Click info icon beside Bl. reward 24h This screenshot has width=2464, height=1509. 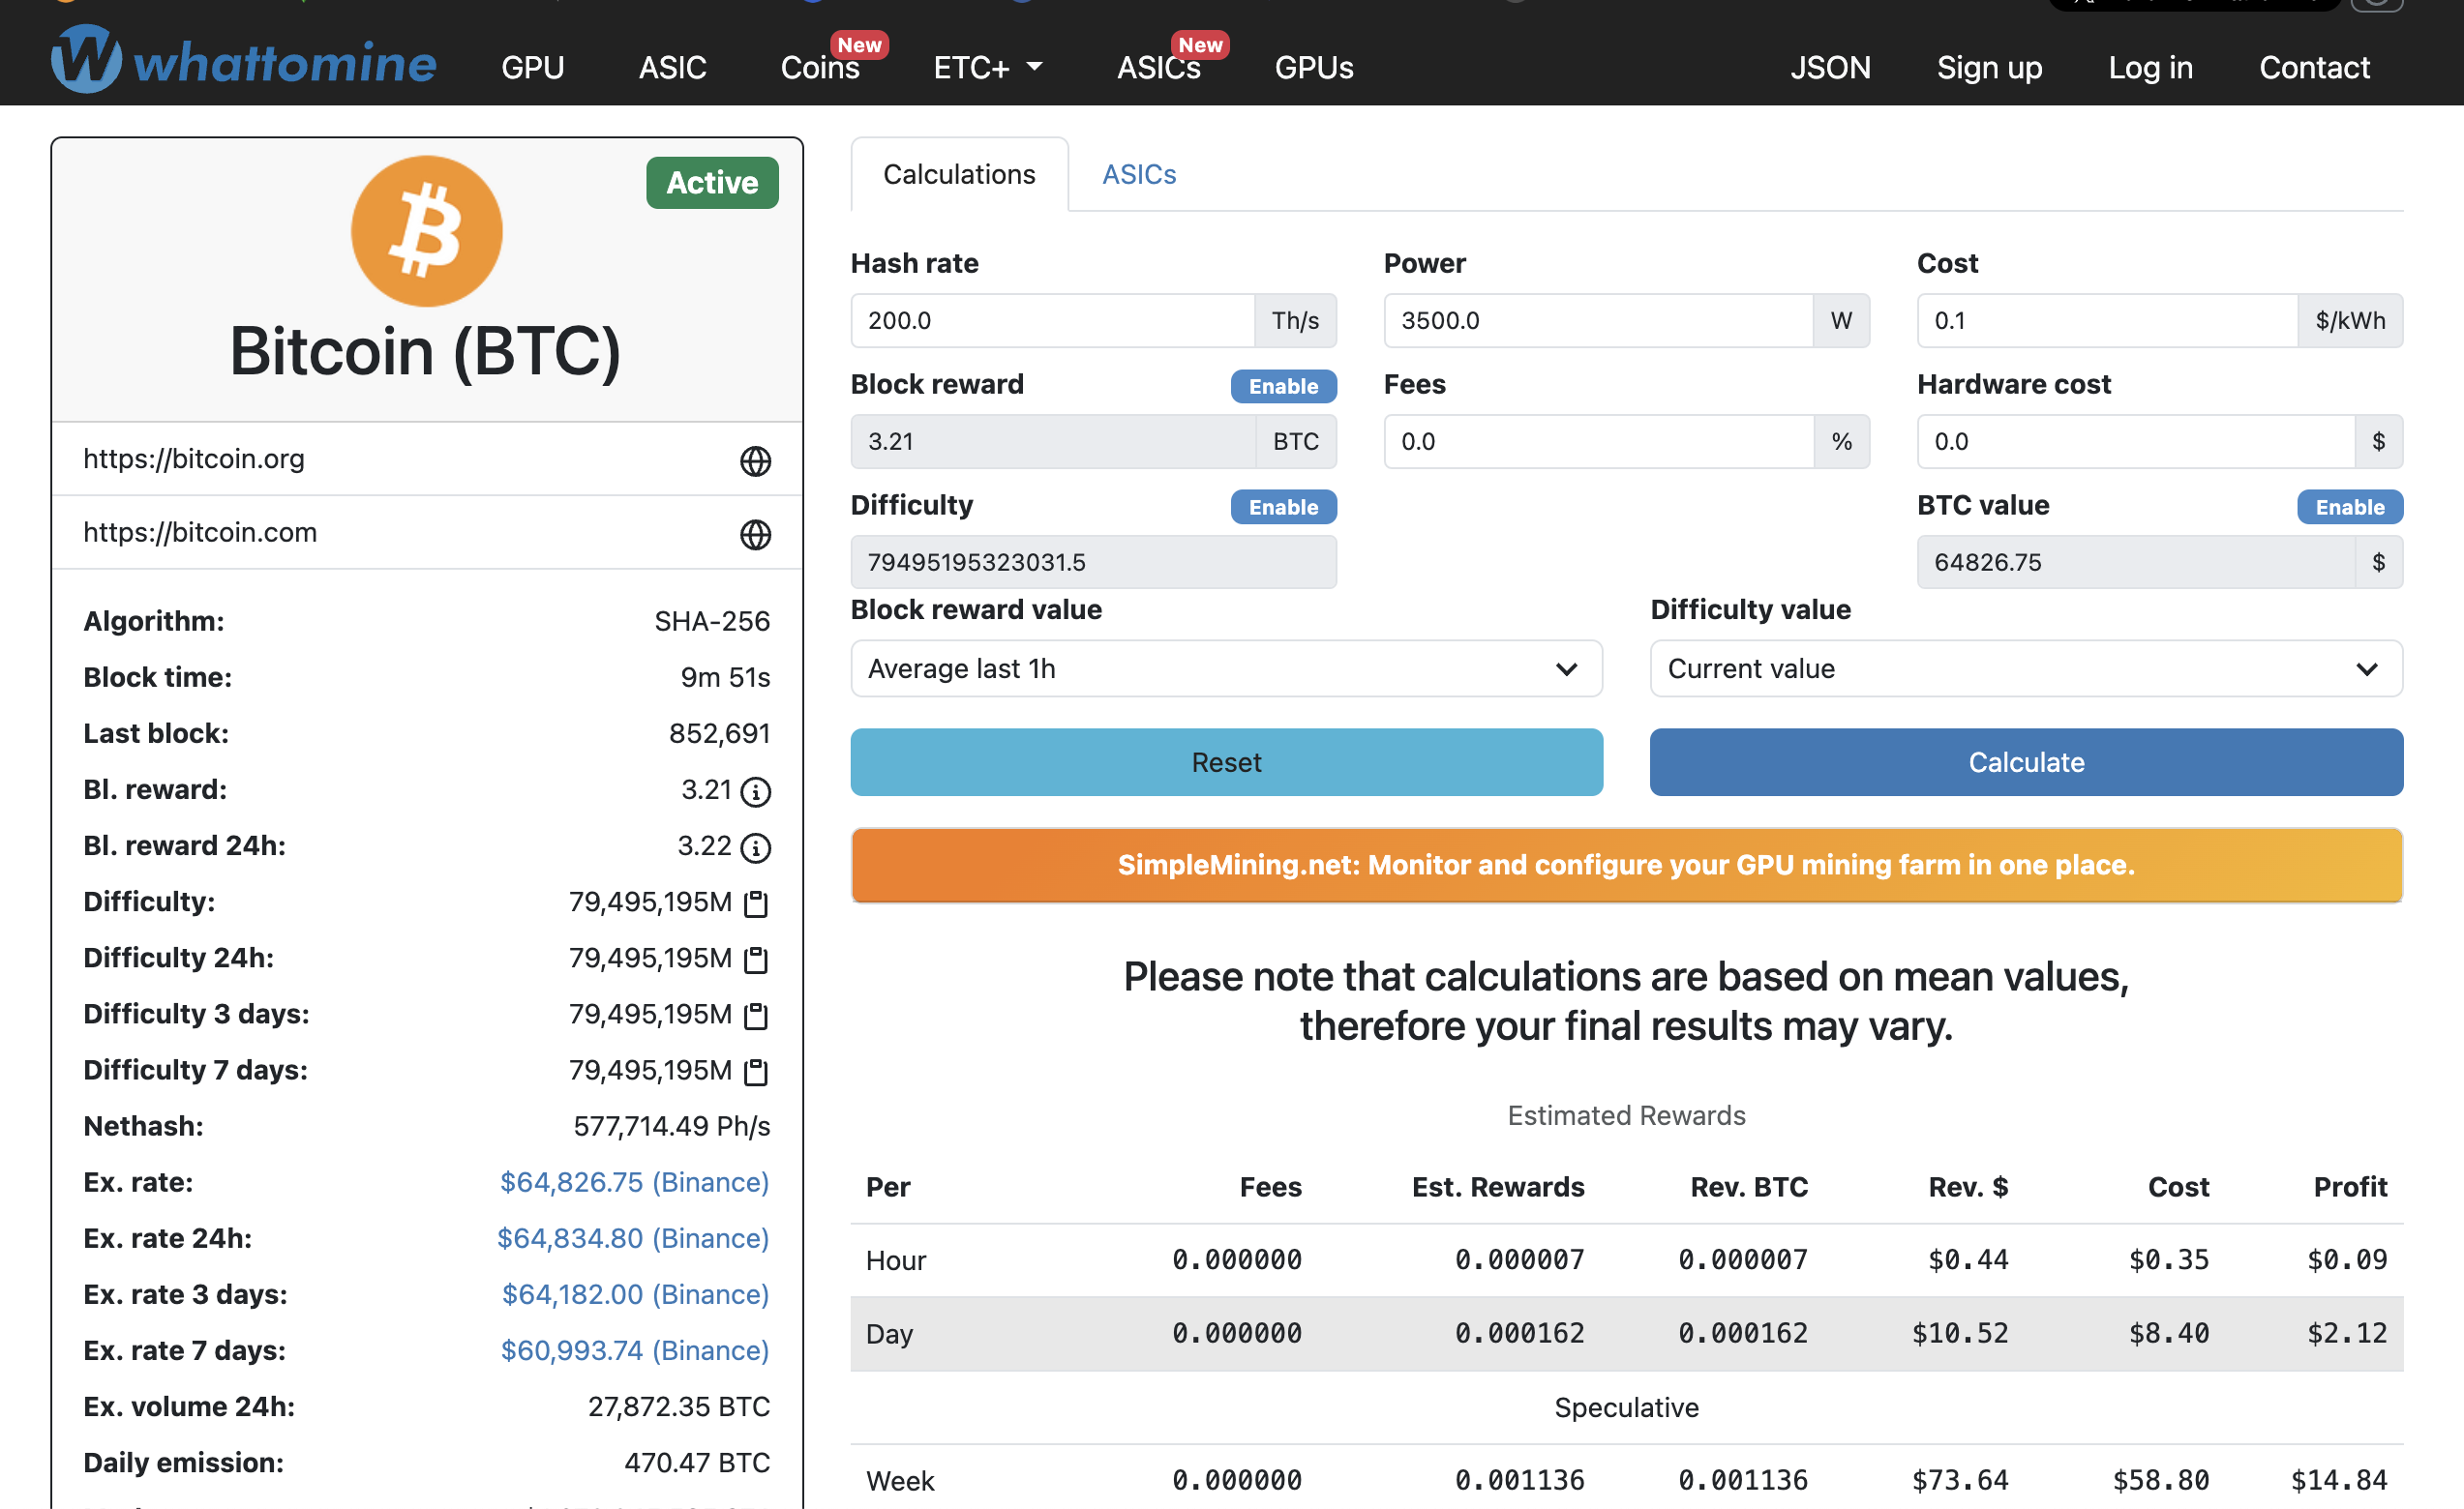pyautogui.click(x=756, y=848)
